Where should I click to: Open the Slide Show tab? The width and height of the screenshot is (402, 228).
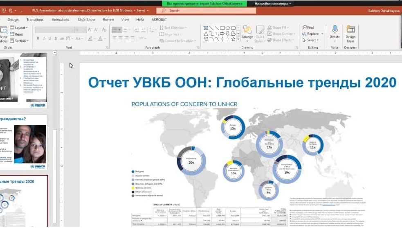click(86, 20)
